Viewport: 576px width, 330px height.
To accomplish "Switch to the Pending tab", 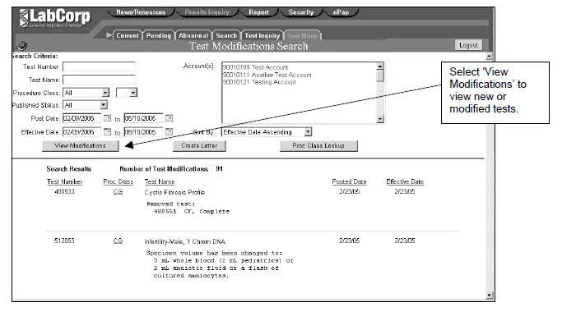I will point(158,35).
